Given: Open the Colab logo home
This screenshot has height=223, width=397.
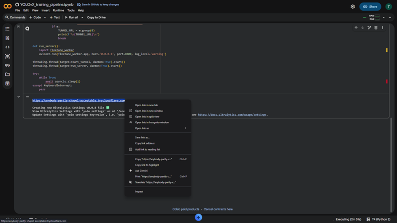Looking at the screenshot, I should click(x=7, y=6).
